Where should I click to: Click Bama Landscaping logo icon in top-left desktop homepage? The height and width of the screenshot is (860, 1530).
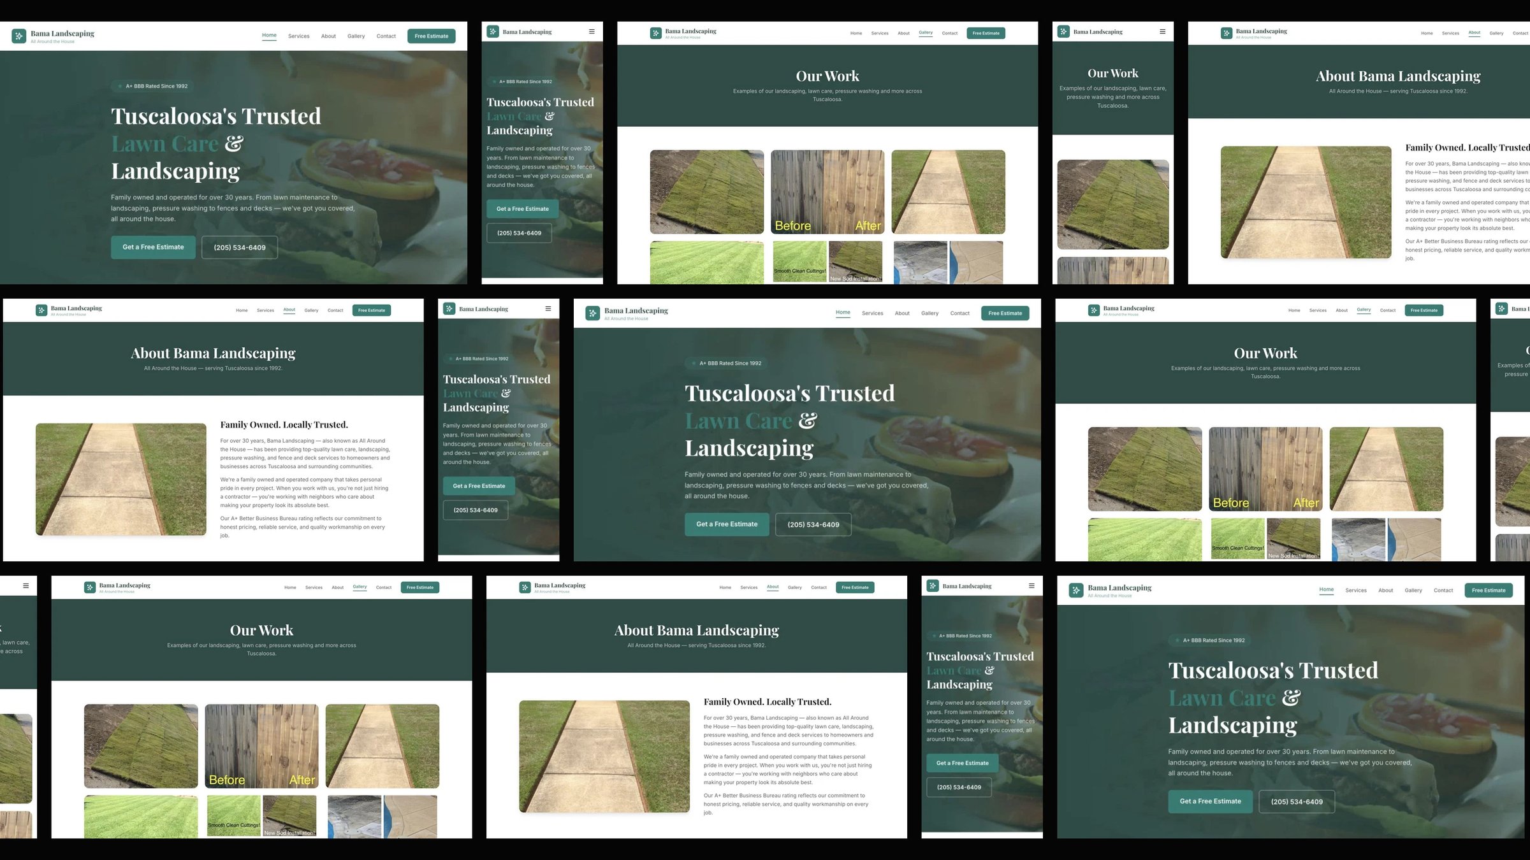tap(19, 36)
